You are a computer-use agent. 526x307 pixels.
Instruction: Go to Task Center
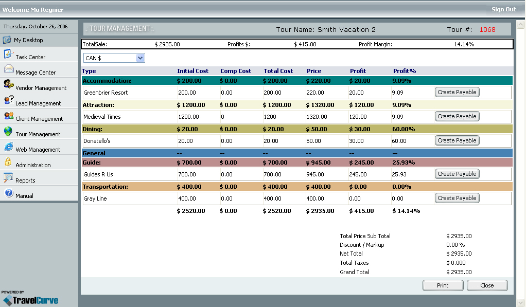tap(30, 57)
